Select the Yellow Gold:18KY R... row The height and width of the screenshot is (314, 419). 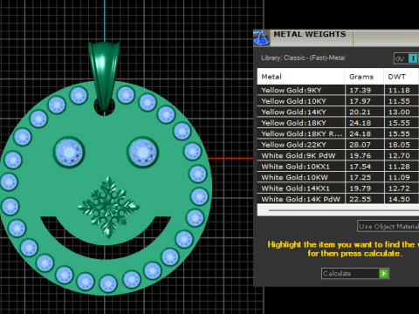tap(338, 133)
